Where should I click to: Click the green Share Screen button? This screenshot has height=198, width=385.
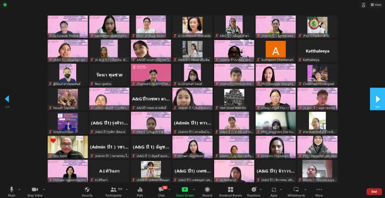185,191
